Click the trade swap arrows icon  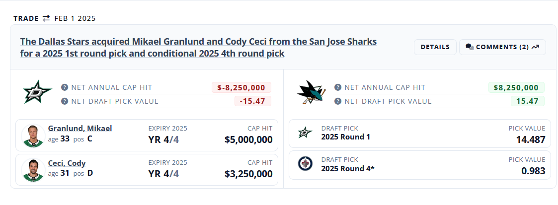[46, 18]
